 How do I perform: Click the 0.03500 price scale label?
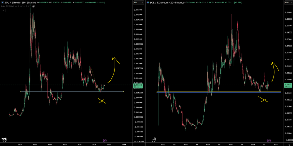point(289,93)
